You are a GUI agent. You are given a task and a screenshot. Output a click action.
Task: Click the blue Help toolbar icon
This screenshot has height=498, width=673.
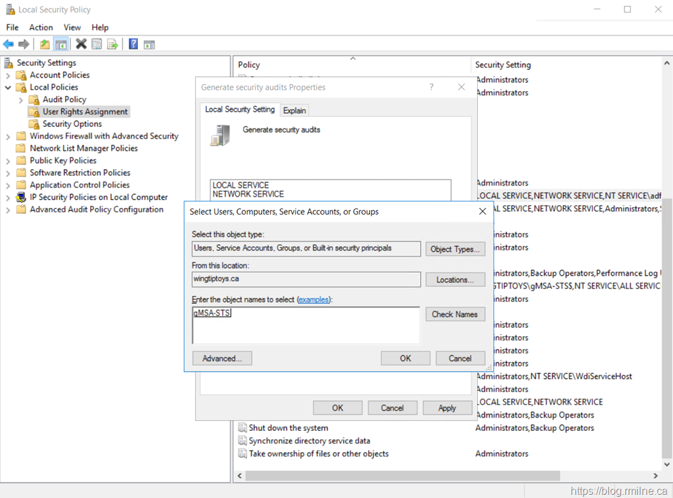(x=133, y=44)
